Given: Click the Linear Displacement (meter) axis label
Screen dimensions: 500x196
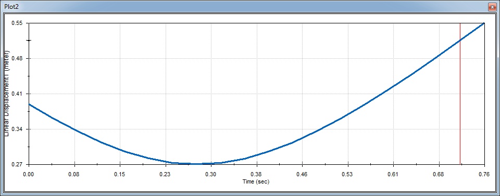Looking at the screenshot, I should (x=7, y=94).
